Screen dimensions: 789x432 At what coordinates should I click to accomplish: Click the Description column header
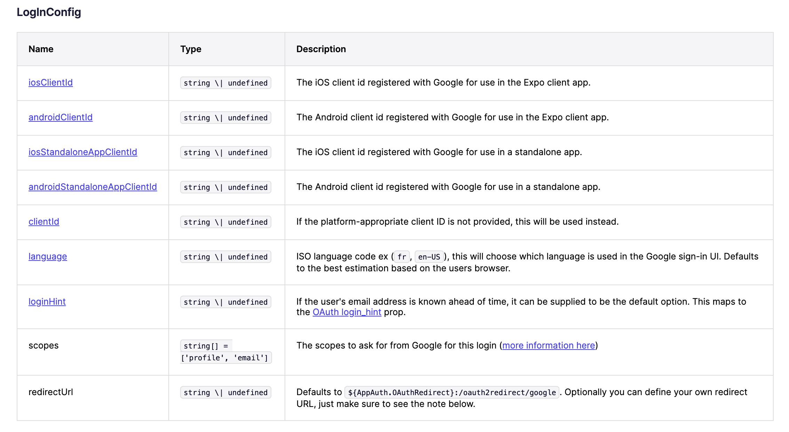pos(321,49)
